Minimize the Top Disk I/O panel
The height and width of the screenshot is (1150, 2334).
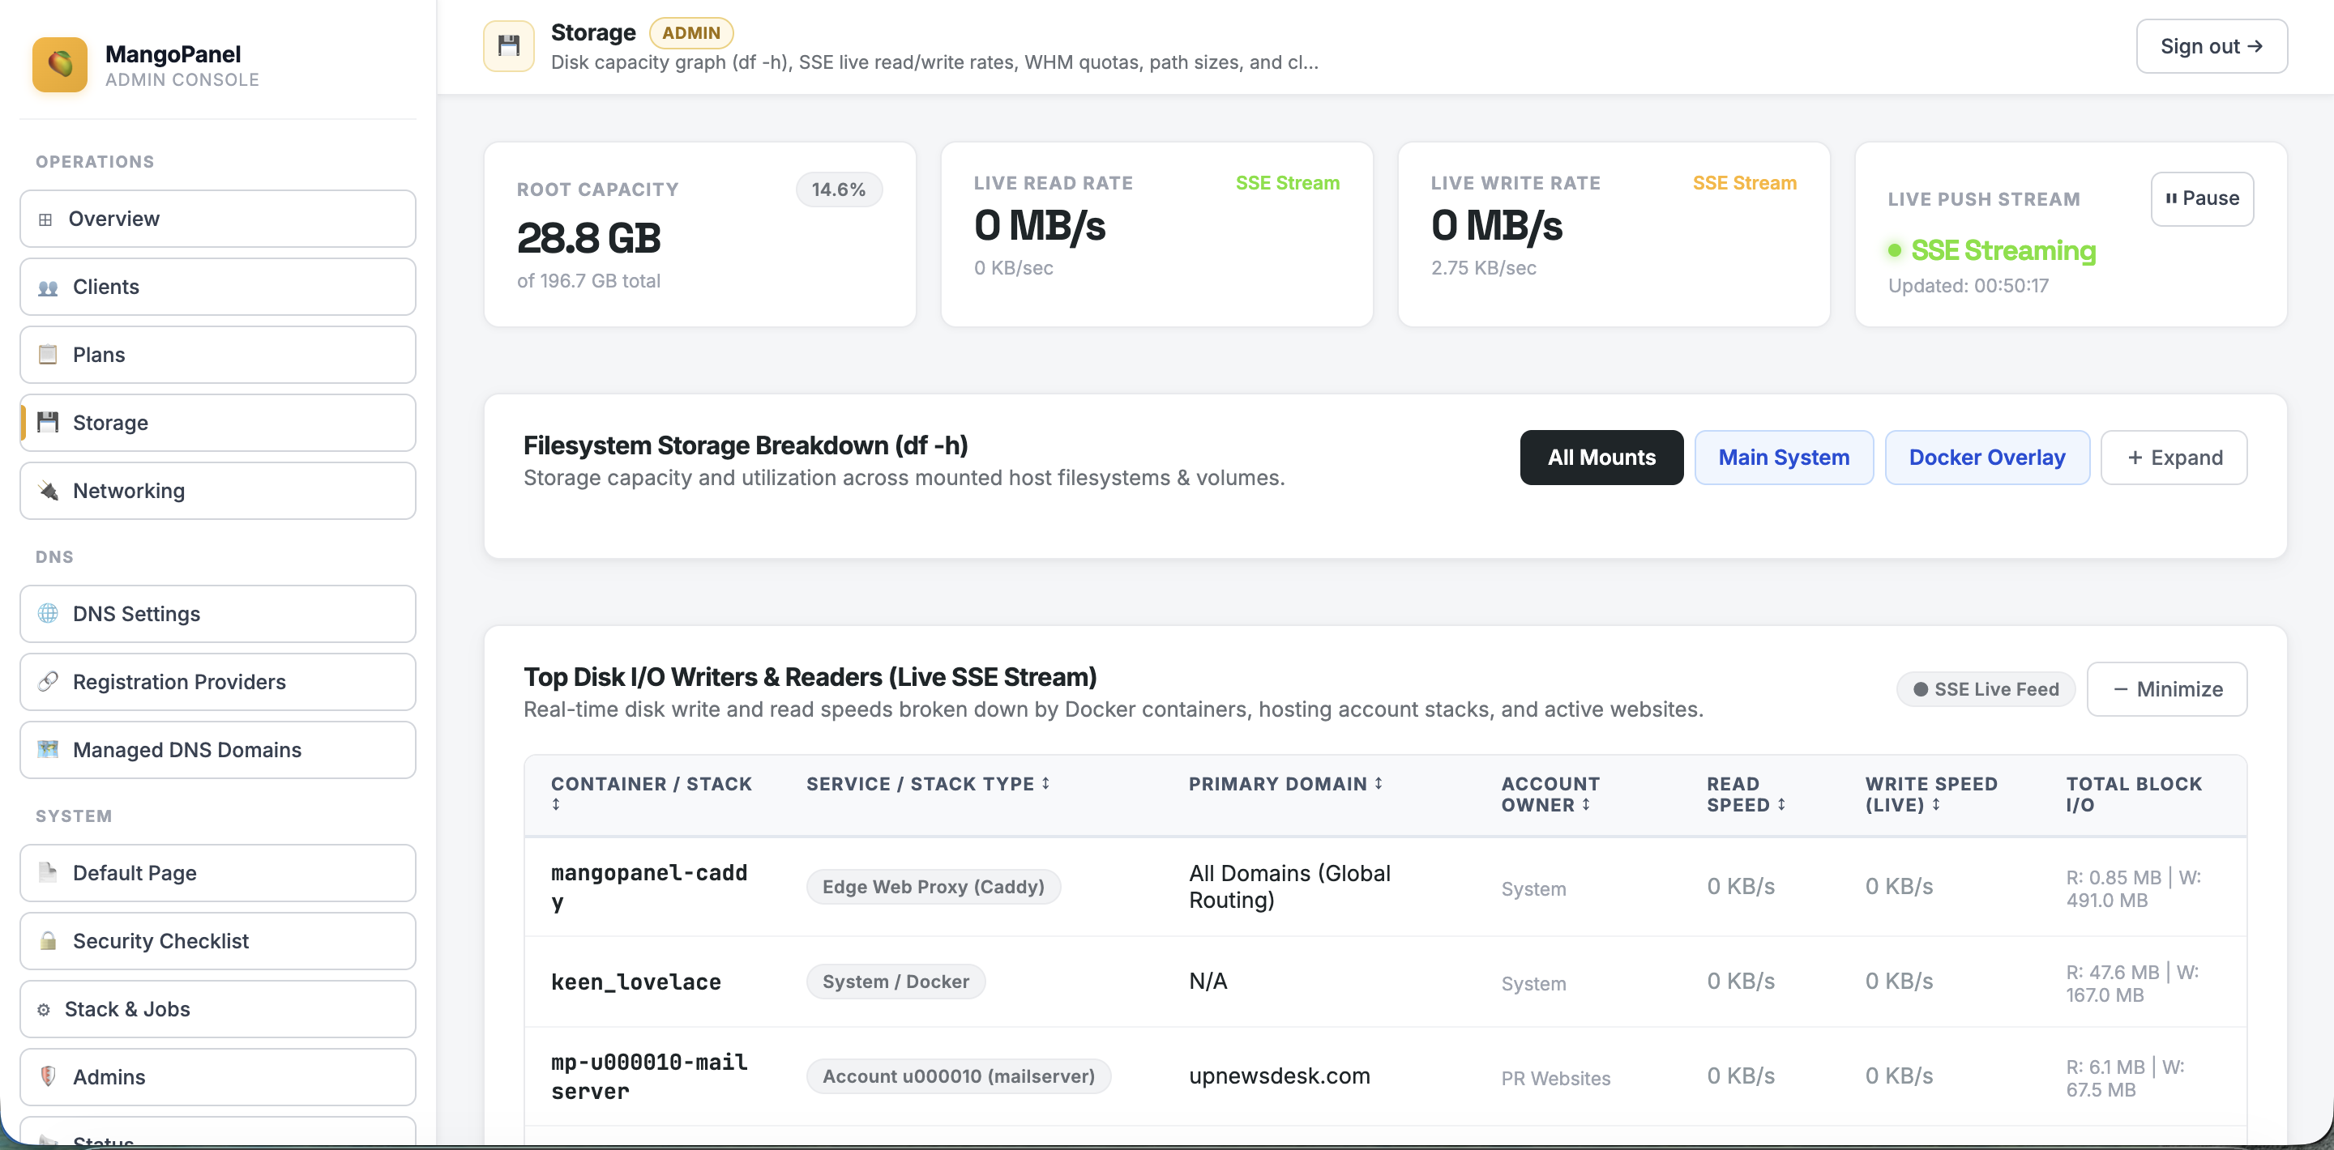(2166, 689)
